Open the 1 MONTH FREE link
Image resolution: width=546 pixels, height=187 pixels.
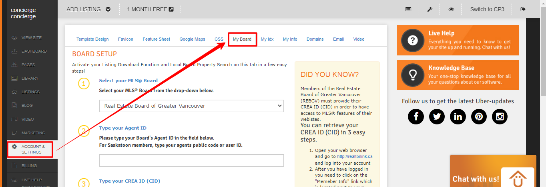[150, 9]
